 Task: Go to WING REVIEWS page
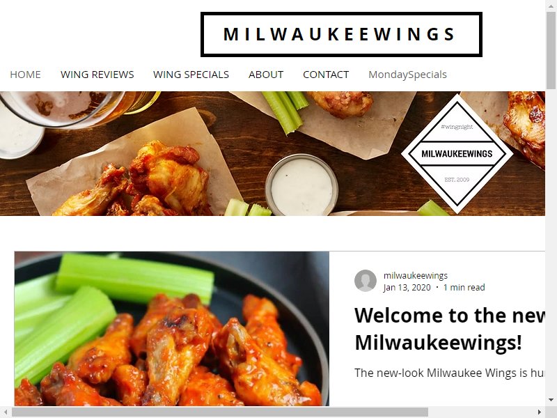(x=97, y=75)
